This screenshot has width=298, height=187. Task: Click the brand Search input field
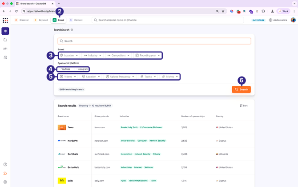(x=154, y=41)
